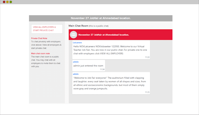Click the yellow minimize window dot

point(7,2)
